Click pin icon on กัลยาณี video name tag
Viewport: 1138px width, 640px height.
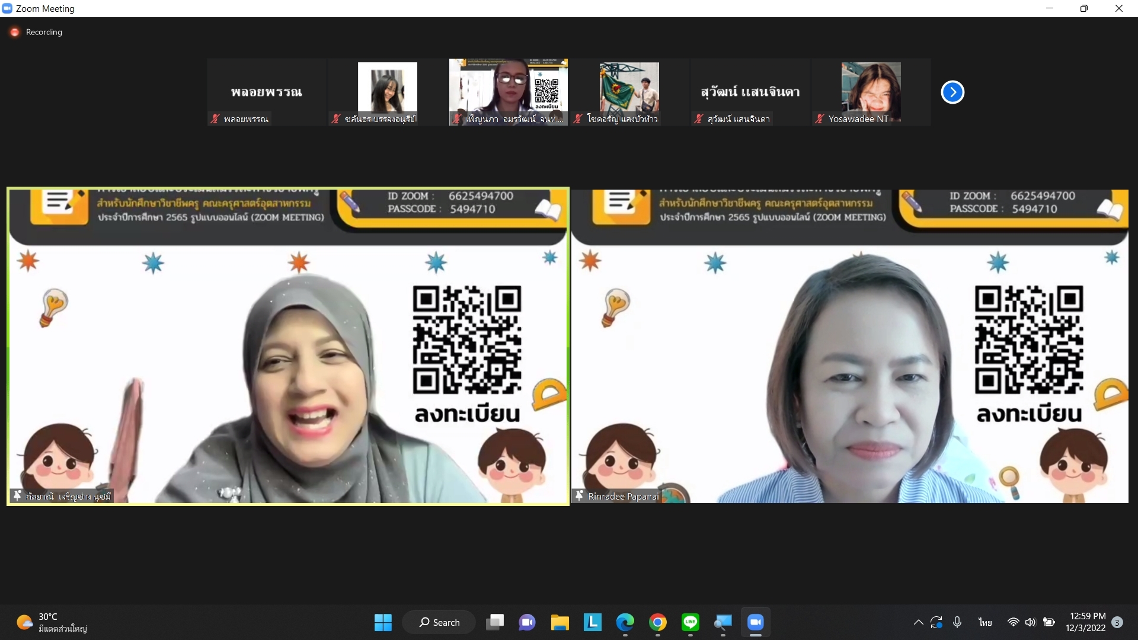pos(17,495)
